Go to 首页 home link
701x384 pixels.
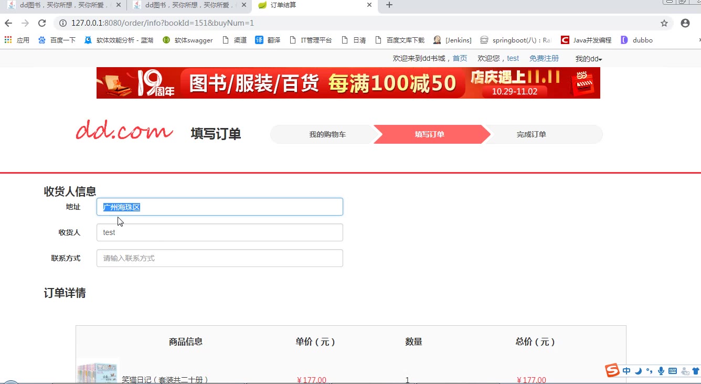(x=460, y=58)
